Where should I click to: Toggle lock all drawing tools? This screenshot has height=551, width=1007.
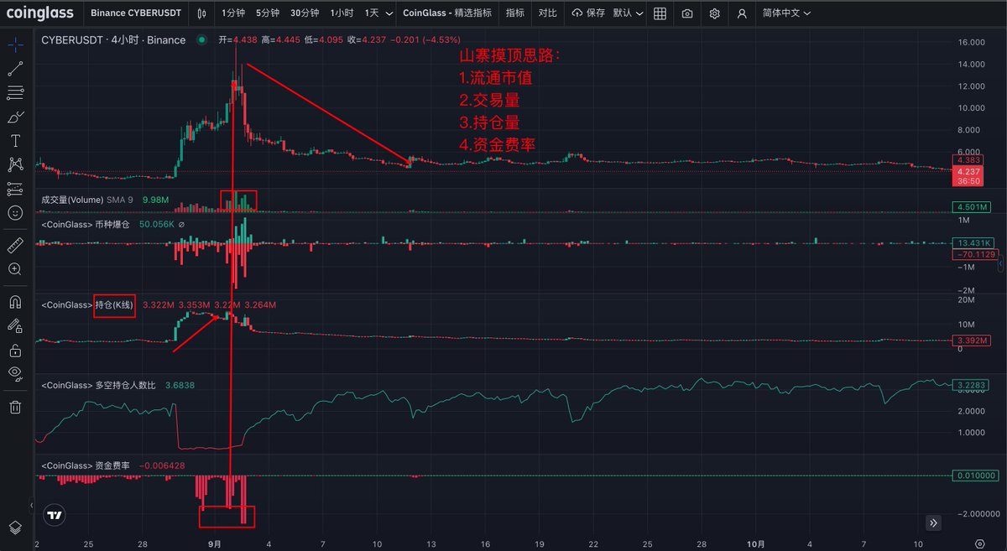[15, 350]
